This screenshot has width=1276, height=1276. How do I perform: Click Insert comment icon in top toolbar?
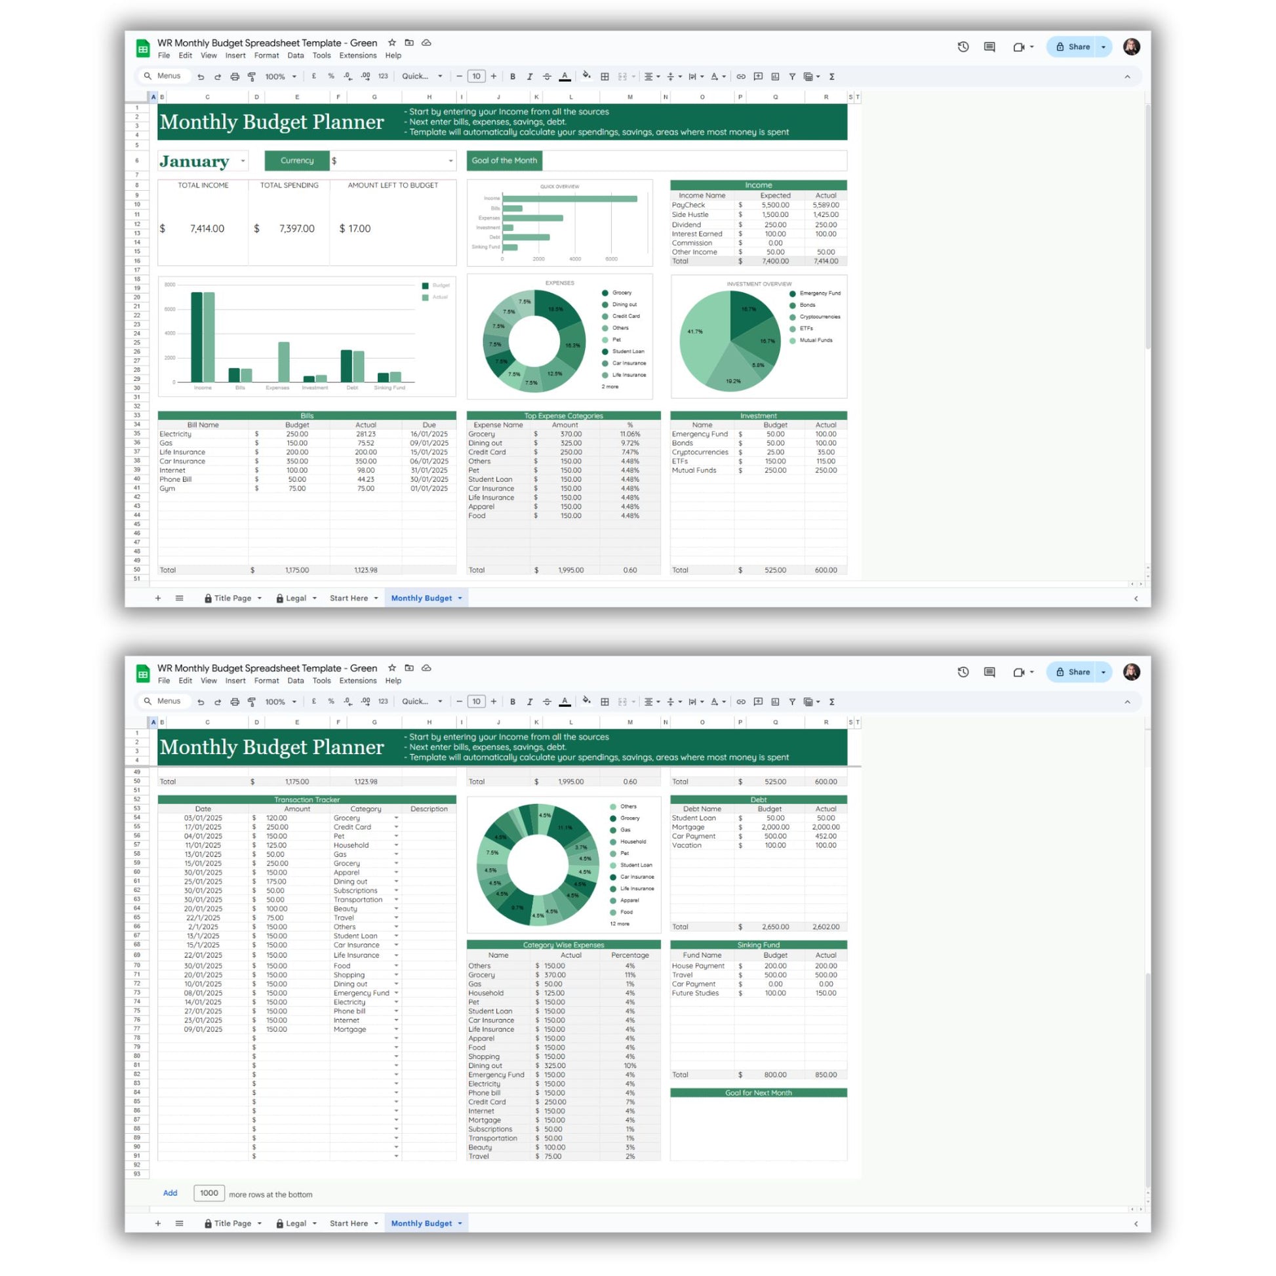tap(758, 77)
